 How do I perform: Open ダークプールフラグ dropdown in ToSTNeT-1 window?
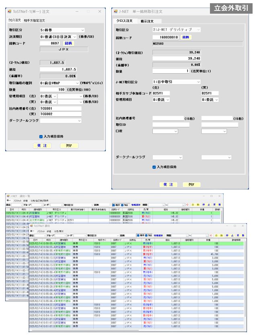(x=61, y=121)
